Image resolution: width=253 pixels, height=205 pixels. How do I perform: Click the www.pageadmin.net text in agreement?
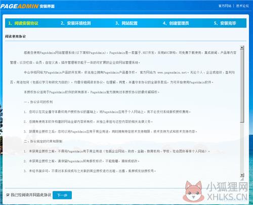172,72
